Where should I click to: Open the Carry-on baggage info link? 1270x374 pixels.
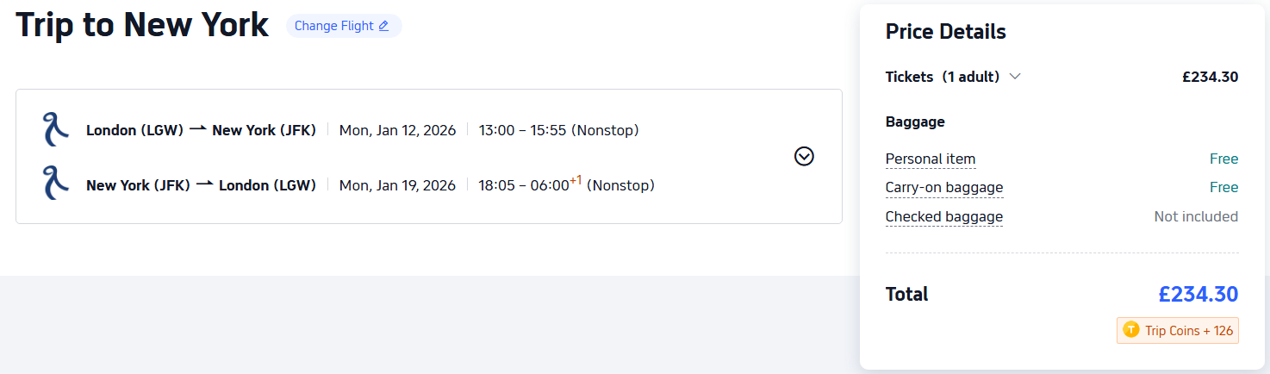pos(944,188)
